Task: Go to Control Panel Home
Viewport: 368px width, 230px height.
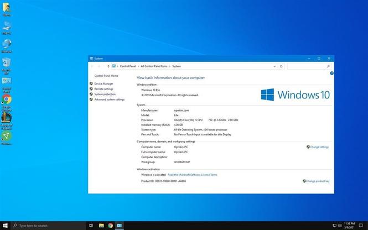Action: coord(106,76)
